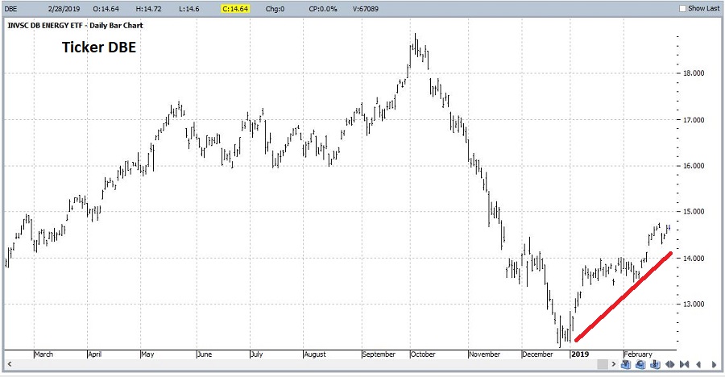The image size is (725, 377).
Task: Click the 17.000 price axis label
Action: (694, 120)
